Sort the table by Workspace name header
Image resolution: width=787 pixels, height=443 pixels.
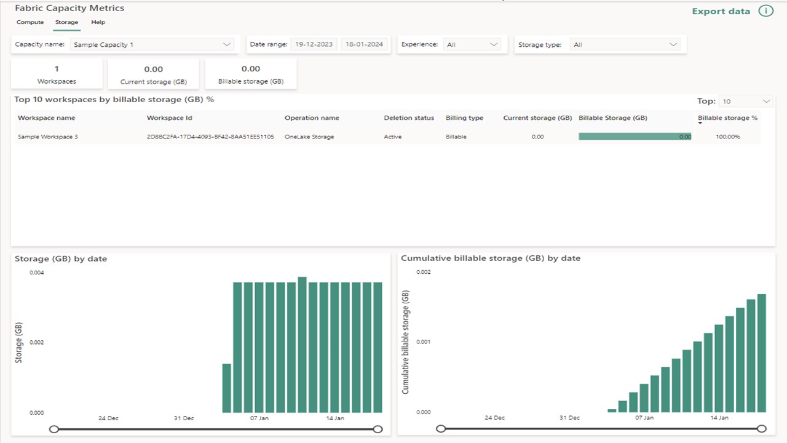(x=46, y=118)
